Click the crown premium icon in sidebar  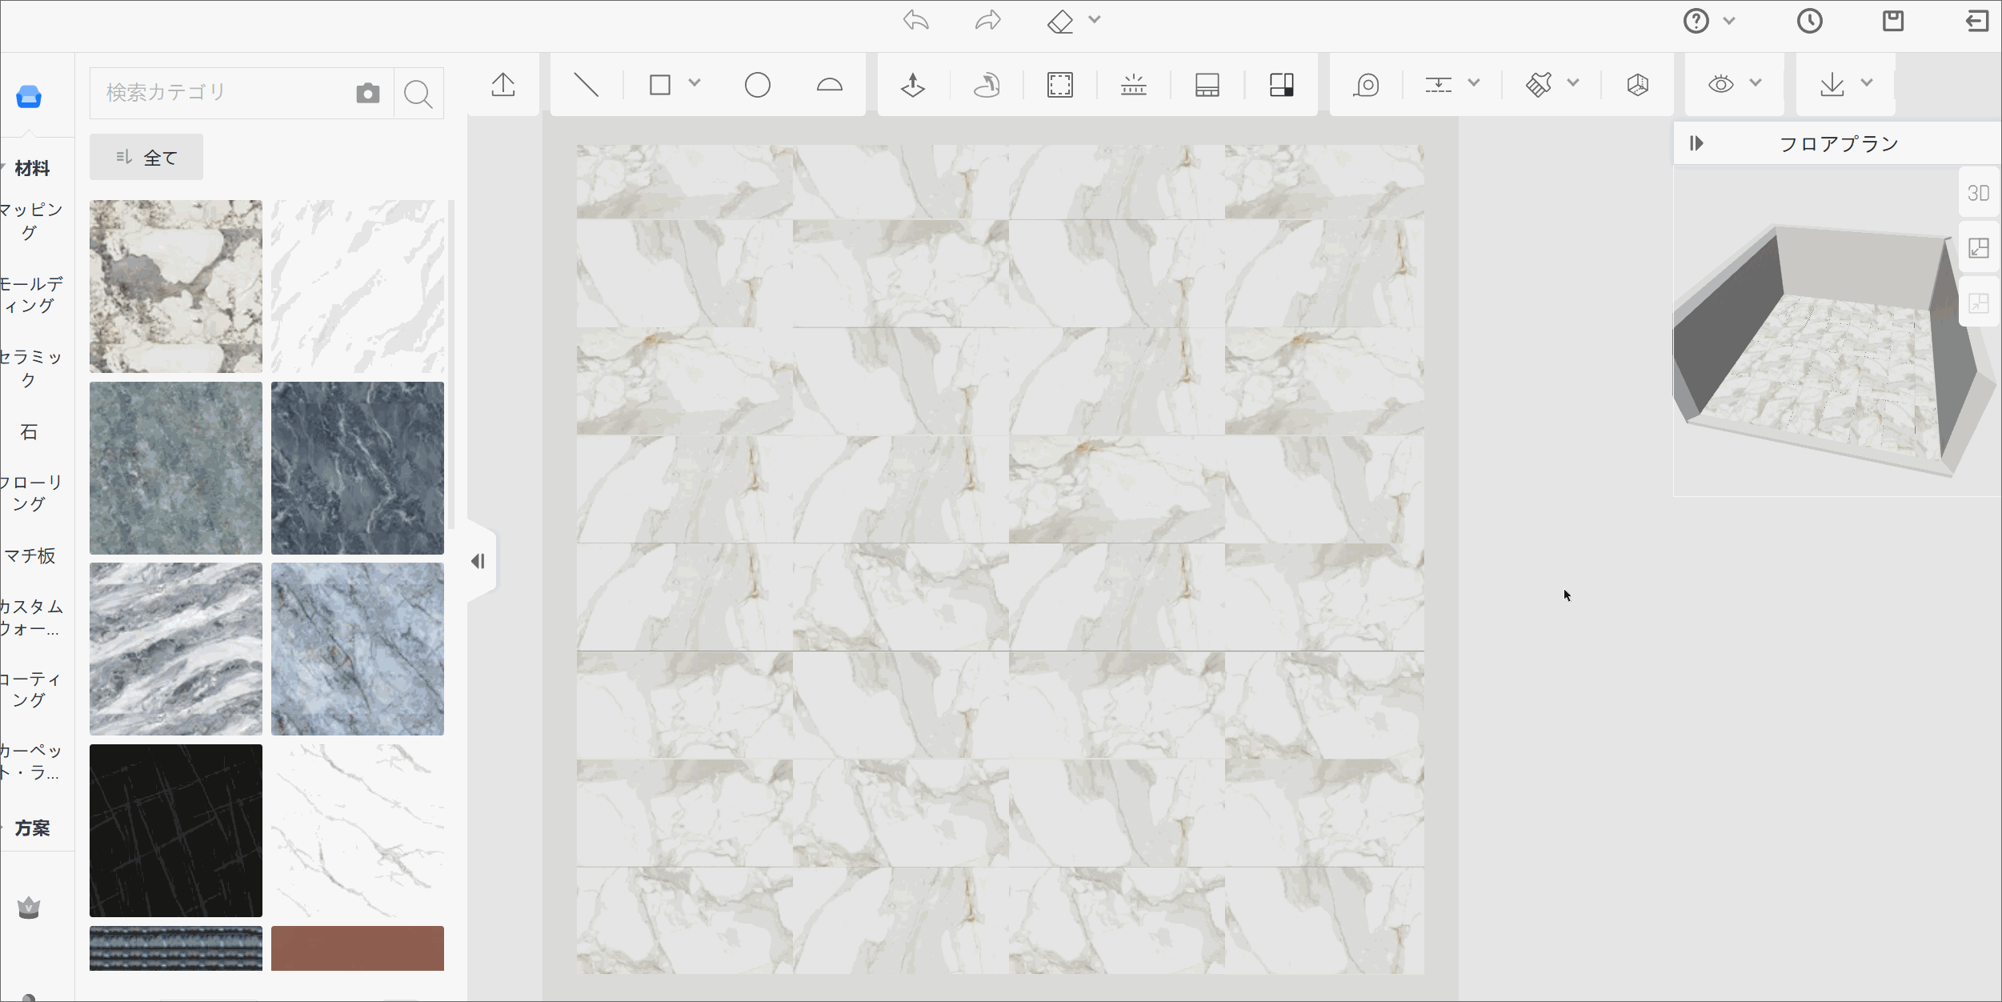tap(29, 908)
